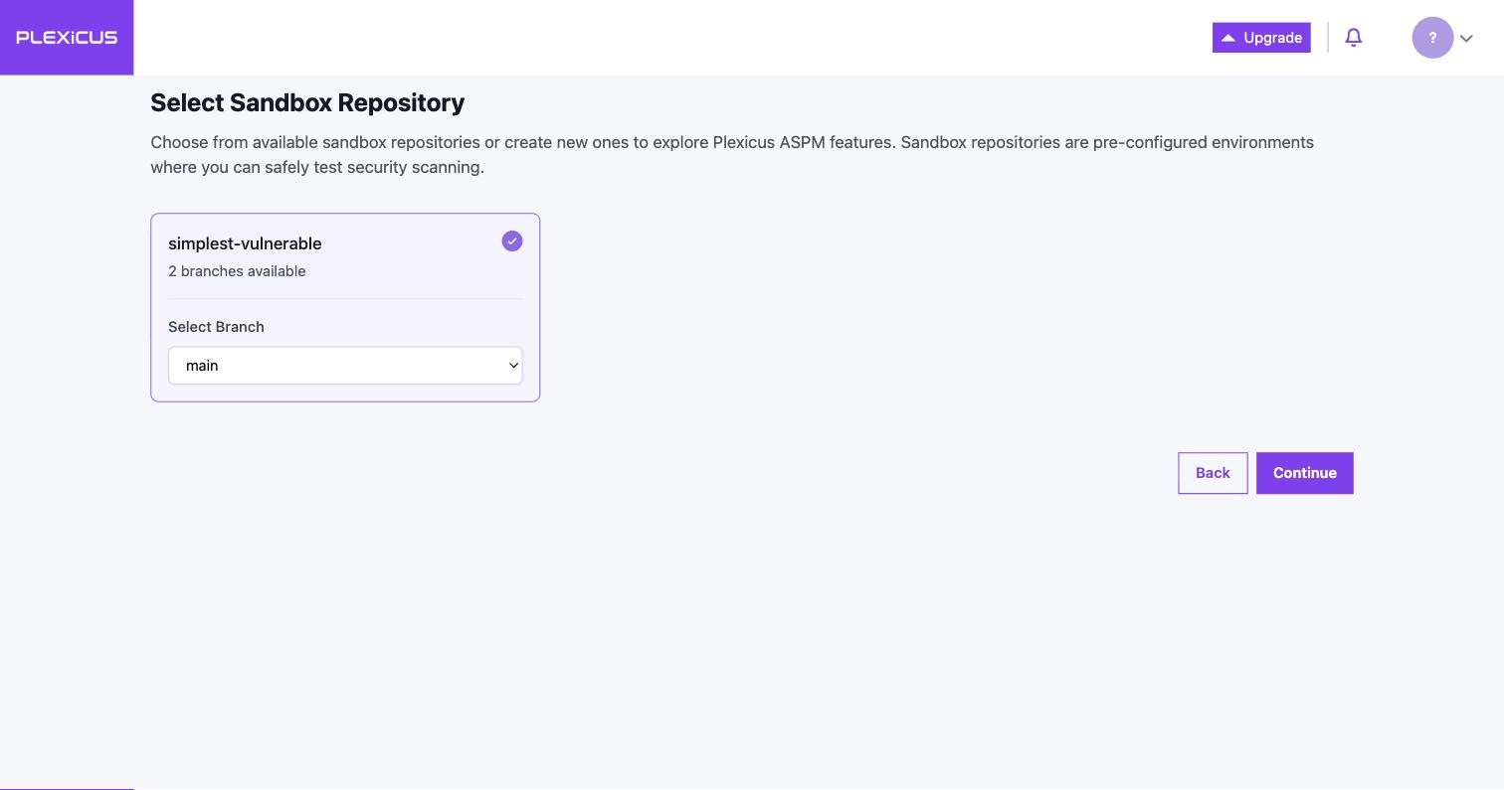Click the user avatar with question mark
This screenshot has width=1504, height=790.
pyautogui.click(x=1432, y=38)
